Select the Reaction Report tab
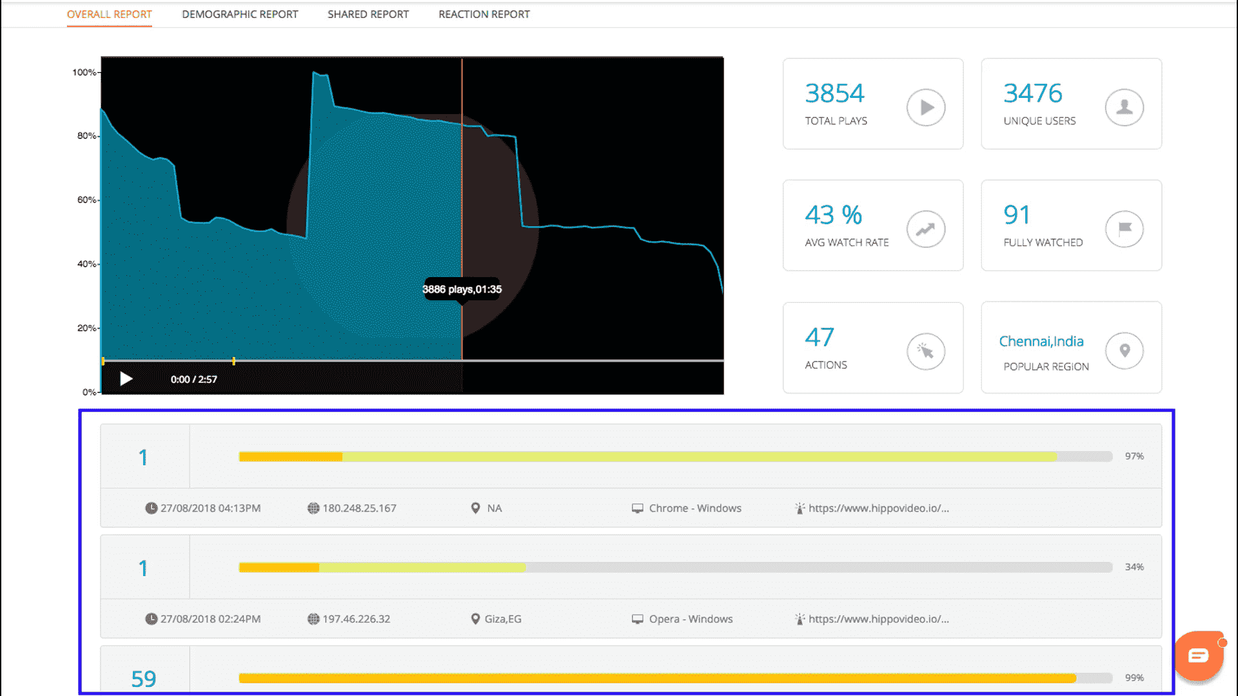This screenshot has height=696, width=1238. tap(484, 14)
